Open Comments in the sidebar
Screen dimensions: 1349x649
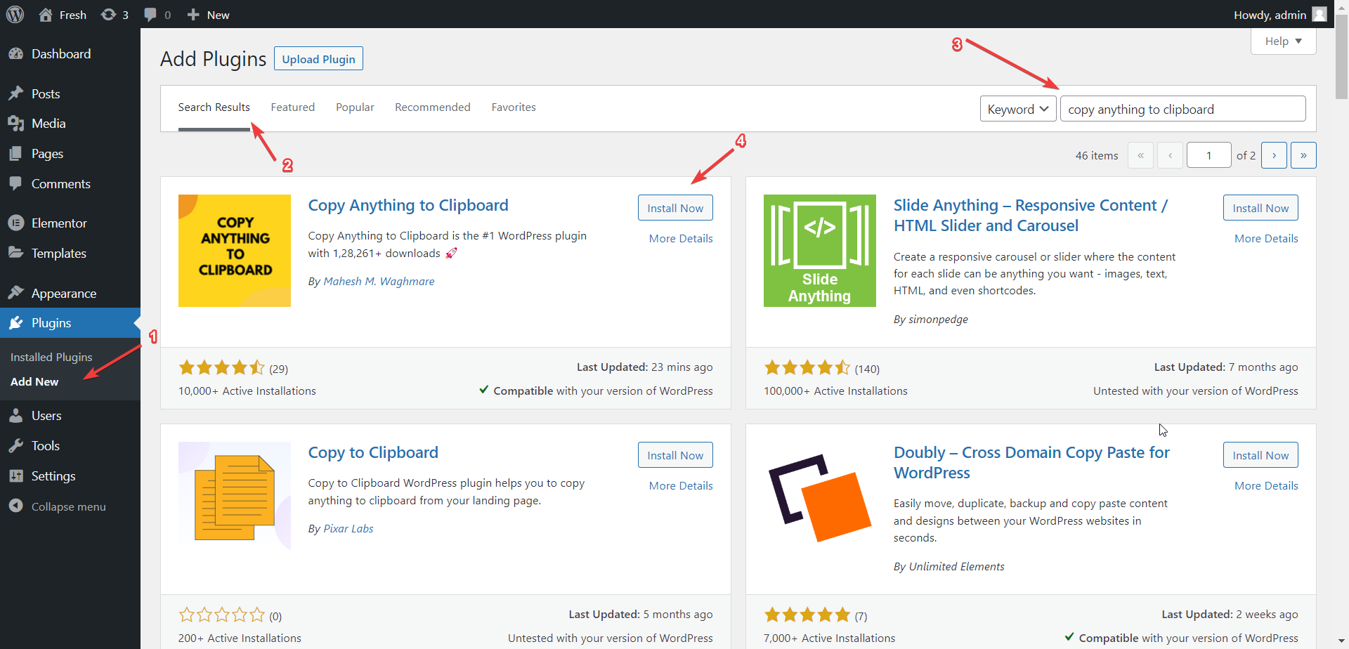(70, 184)
